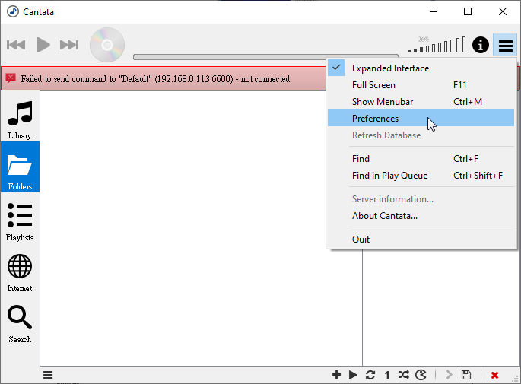Choose Find in Play Queue
521x384 pixels.
tap(421, 176)
